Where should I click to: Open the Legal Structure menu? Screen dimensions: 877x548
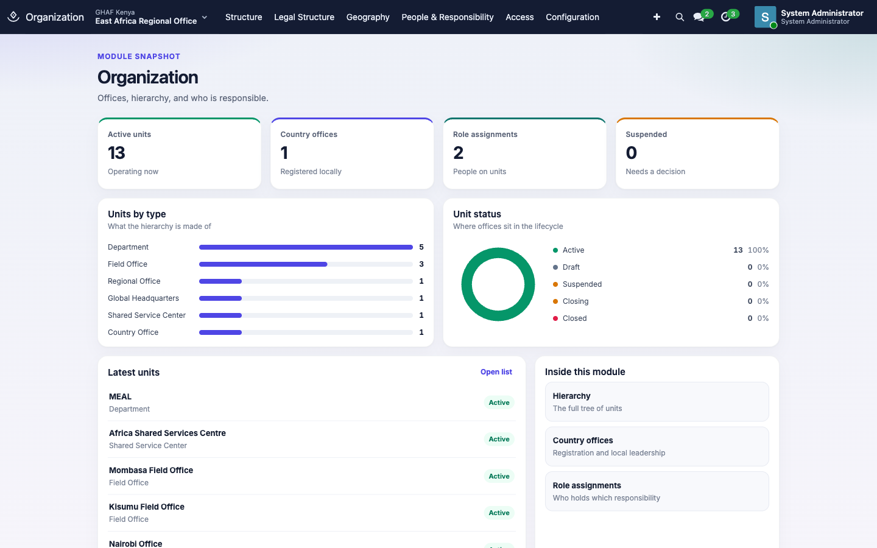click(304, 17)
